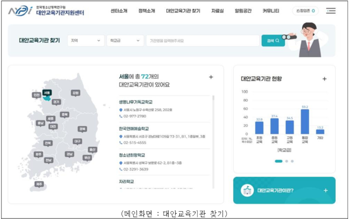Select the third chart carousel dot
This screenshot has width=349, height=219.
tap(292, 161)
